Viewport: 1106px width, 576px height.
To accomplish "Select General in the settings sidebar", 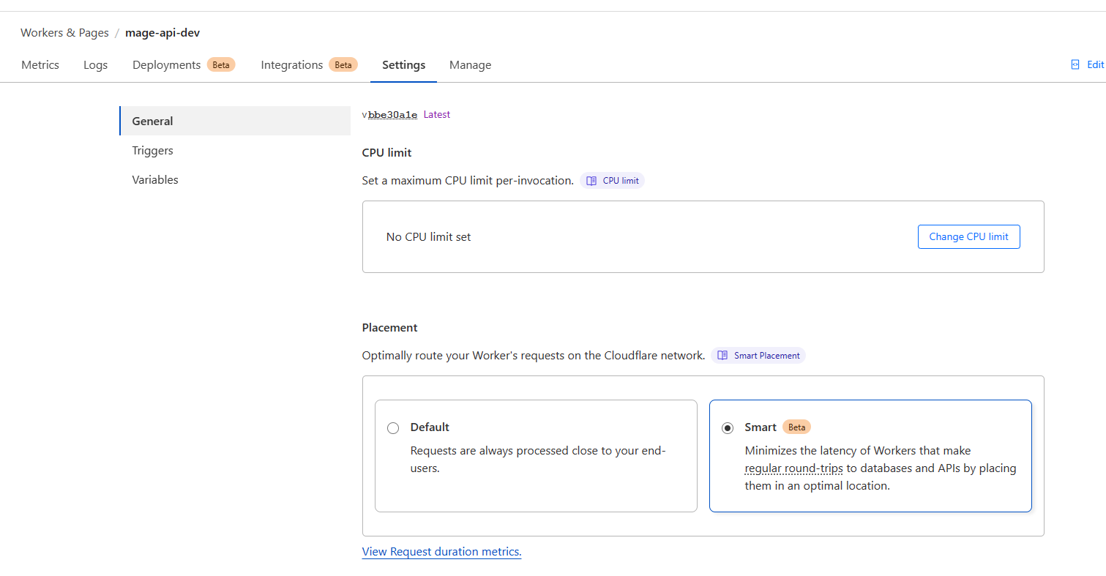I will pos(152,121).
